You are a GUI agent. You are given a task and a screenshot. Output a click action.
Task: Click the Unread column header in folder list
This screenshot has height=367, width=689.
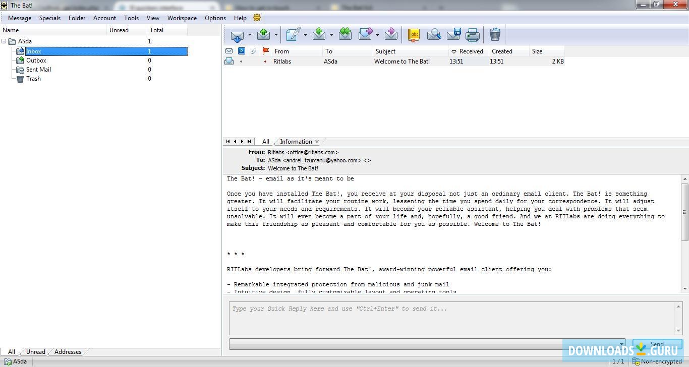click(128, 30)
